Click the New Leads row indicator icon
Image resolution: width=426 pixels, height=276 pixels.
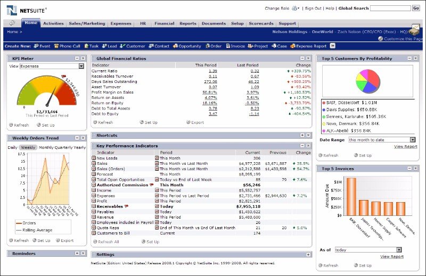click(x=94, y=158)
